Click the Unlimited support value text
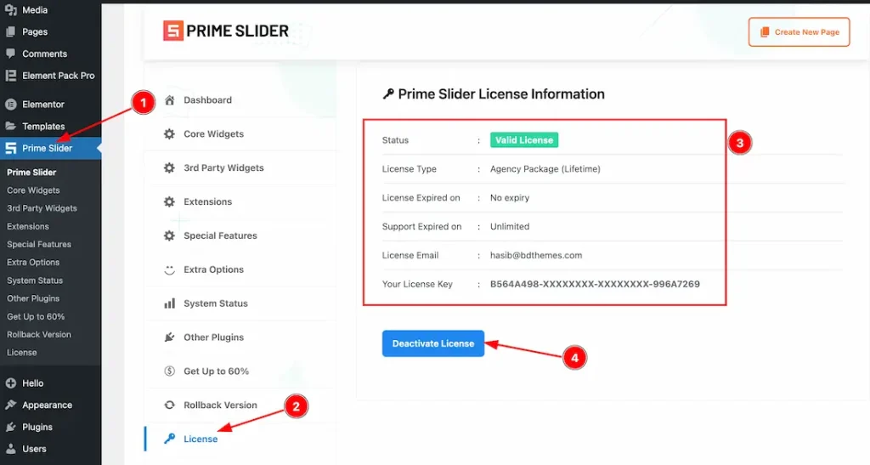The width and height of the screenshot is (870, 465). [x=510, y=226]
